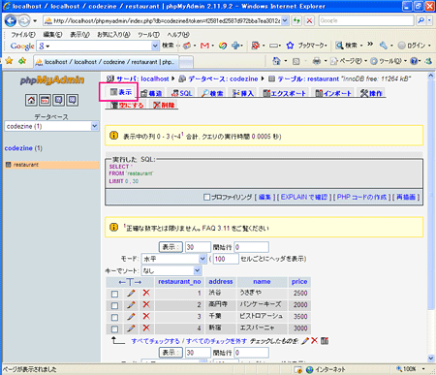The width and height of the screenshot is (436, 375).
Task: Click the すべてチェックする link
Action: 155,341
